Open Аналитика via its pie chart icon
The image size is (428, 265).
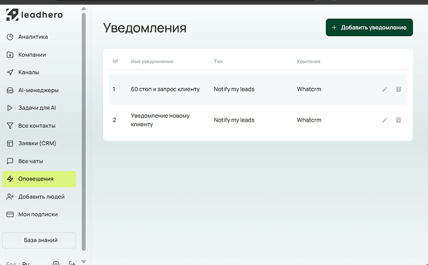[x=10, y=37]
